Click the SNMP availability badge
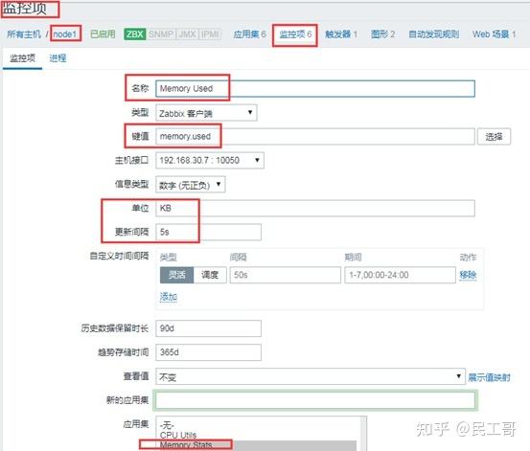The image size is (530, 451). click(161, 34)
